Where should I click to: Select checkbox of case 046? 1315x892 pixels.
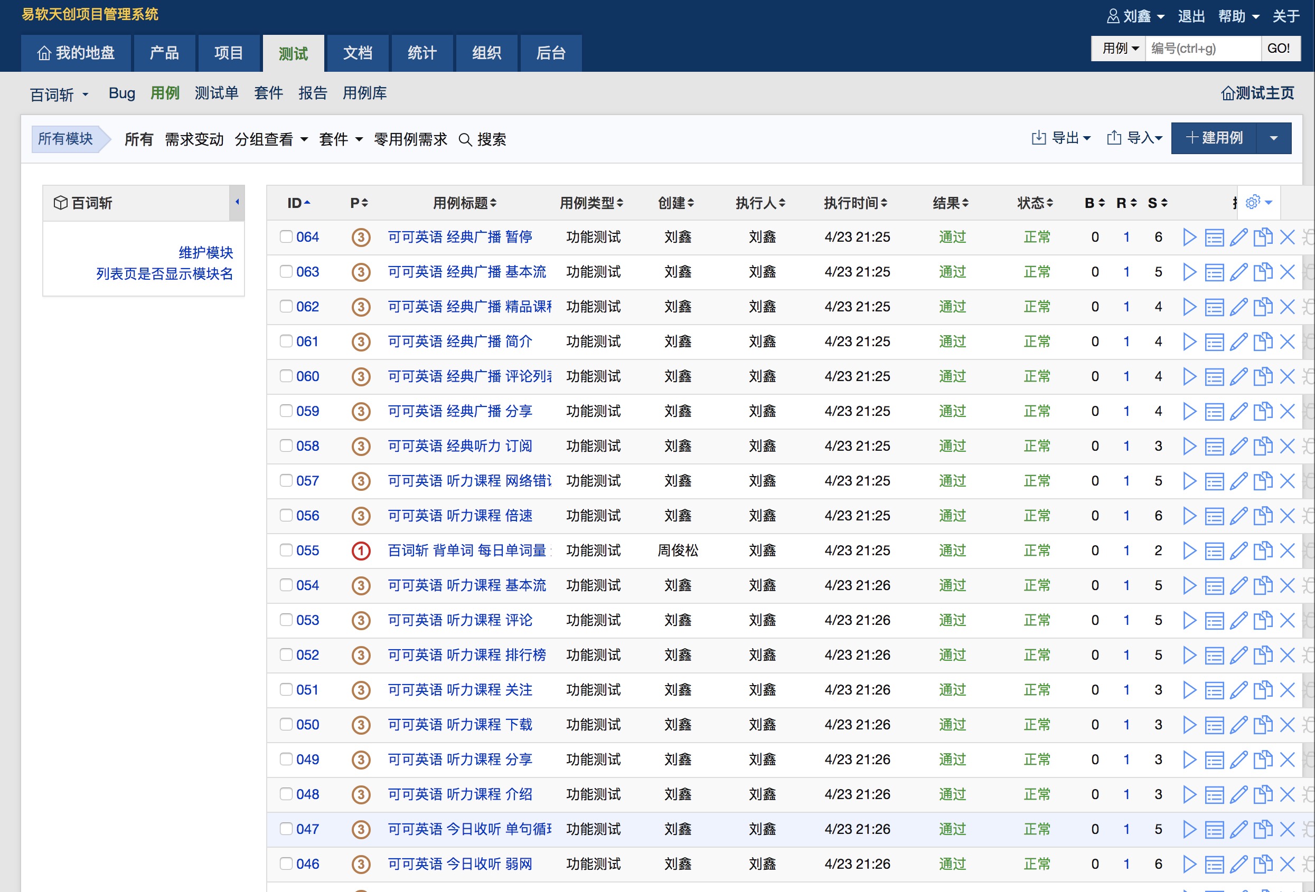pyautogui.click(x=286, y=863)
